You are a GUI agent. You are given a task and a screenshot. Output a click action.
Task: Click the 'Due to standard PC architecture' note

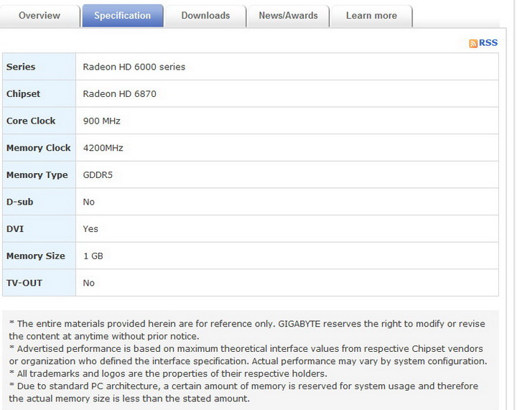tap(243, 392)
